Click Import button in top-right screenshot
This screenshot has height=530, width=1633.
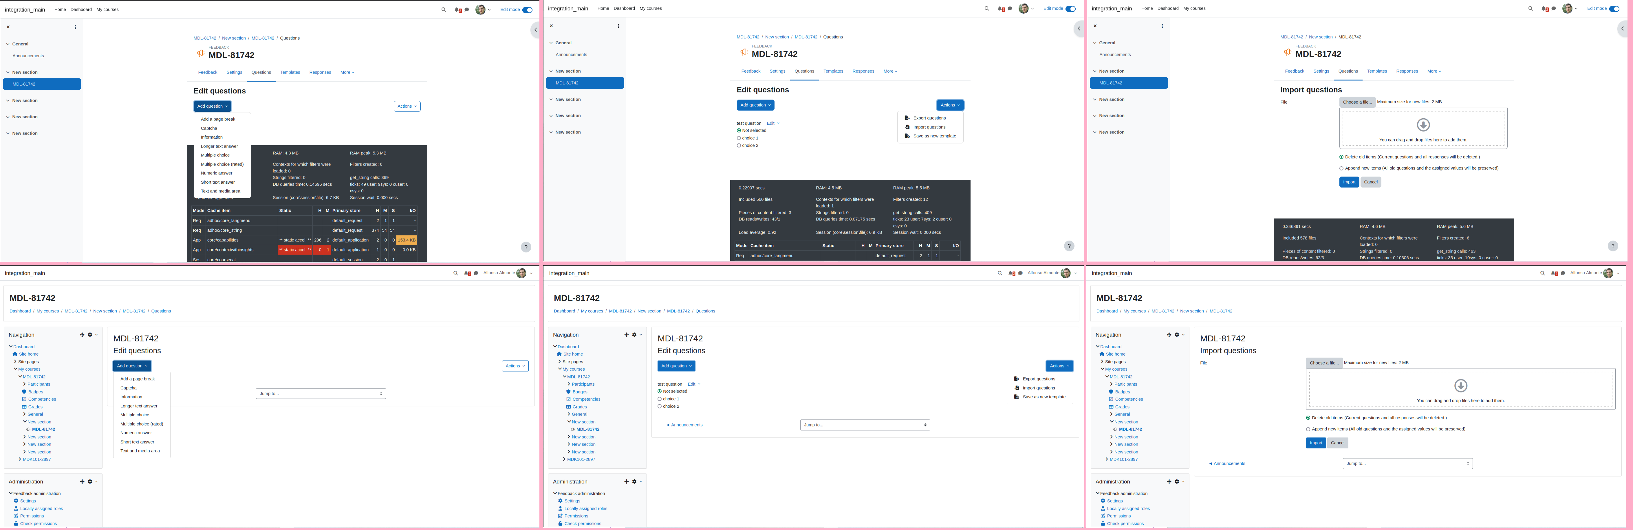pos(1349,182)
